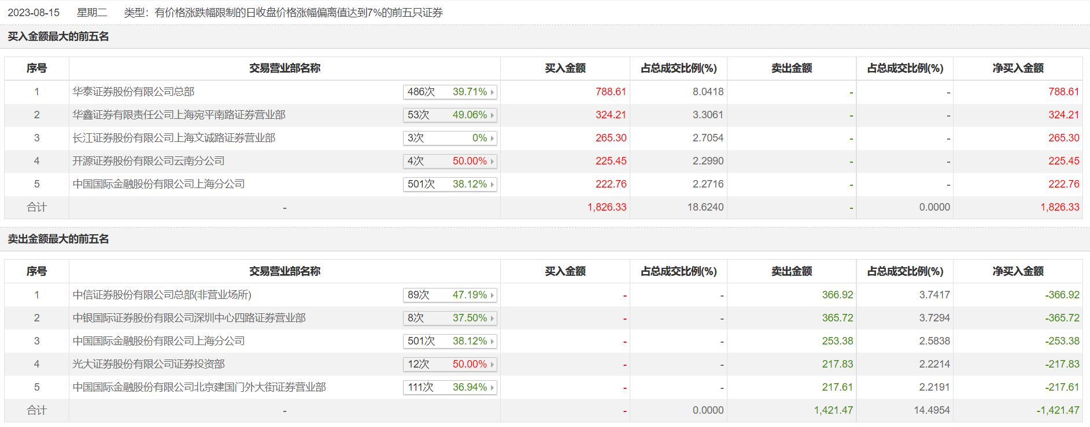Image resolution: width=1090 pixels, height=427 pixels.
Task: Open 长江证券上海文诚路证券营业部 link
Action: [173, 138]
